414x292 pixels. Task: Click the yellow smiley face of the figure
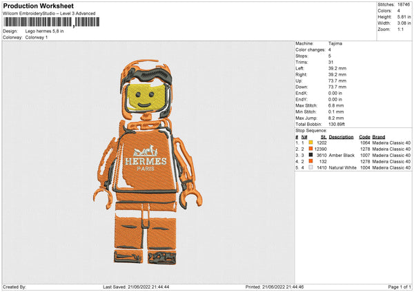pyautogui.click(x=145, y=98)
